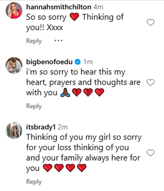
Task: Click the 1m timestamp on bigbenofoedu's comment
Action: coord(88,62)
